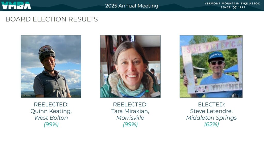
Task: Click the (62%) vote percentage
Action: pyautogui.click(x=211, y=124)
